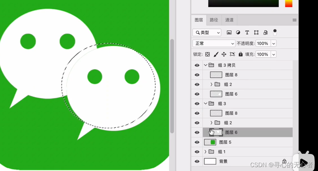Select 图层 8 thumbnail in 组 3 拷贝
This screenshot has width=318, height=171.
pyautogui.click(x=216, y=75)
